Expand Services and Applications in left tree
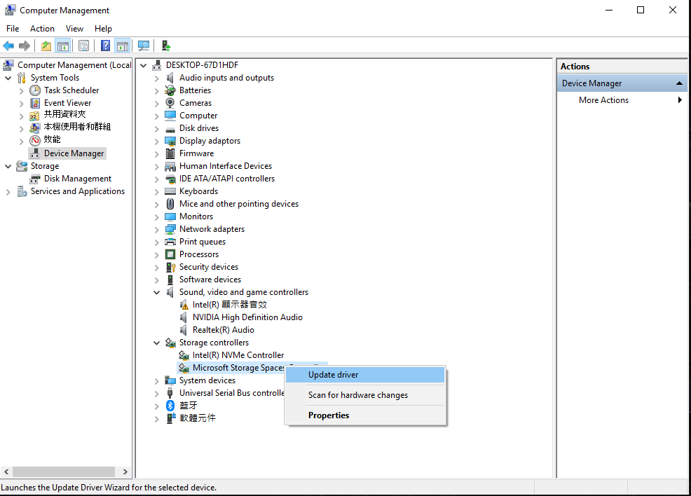The image size is (691, 496). point(8,192)
